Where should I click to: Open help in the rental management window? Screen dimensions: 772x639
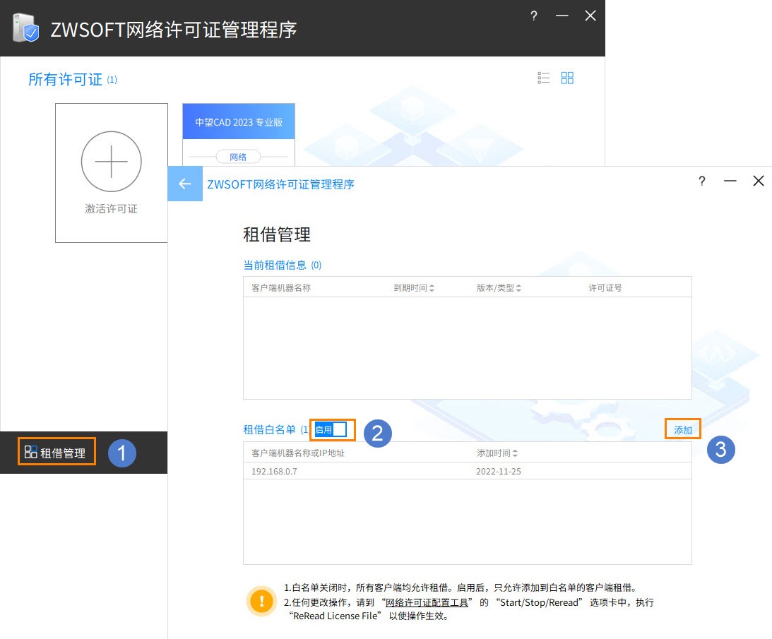702,181
